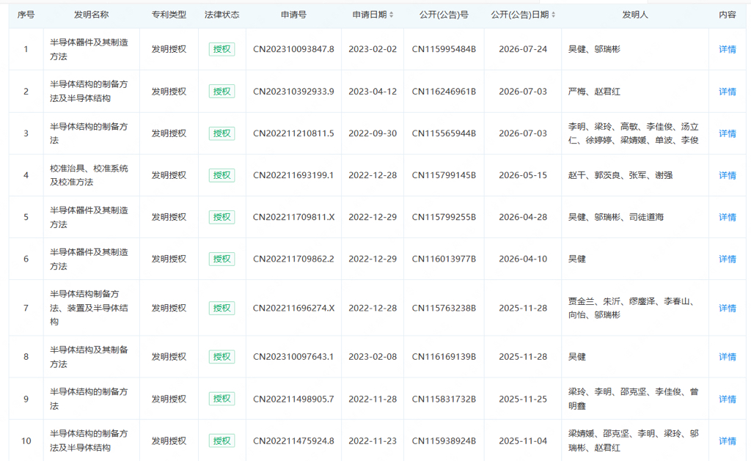Click inventors 严梅、赵君红
The height and width of the screenshot is (461, 751).
point(594,92)
